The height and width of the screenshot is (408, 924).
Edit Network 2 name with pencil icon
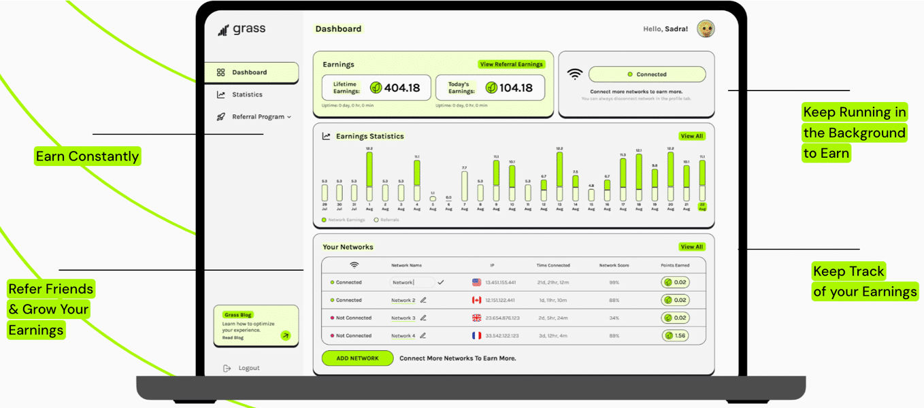(x=423, y=300)
